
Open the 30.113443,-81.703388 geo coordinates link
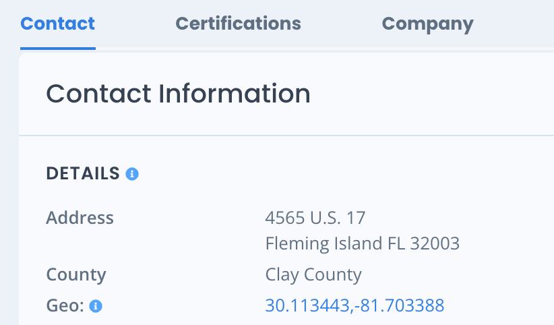(x=355, y=305)
